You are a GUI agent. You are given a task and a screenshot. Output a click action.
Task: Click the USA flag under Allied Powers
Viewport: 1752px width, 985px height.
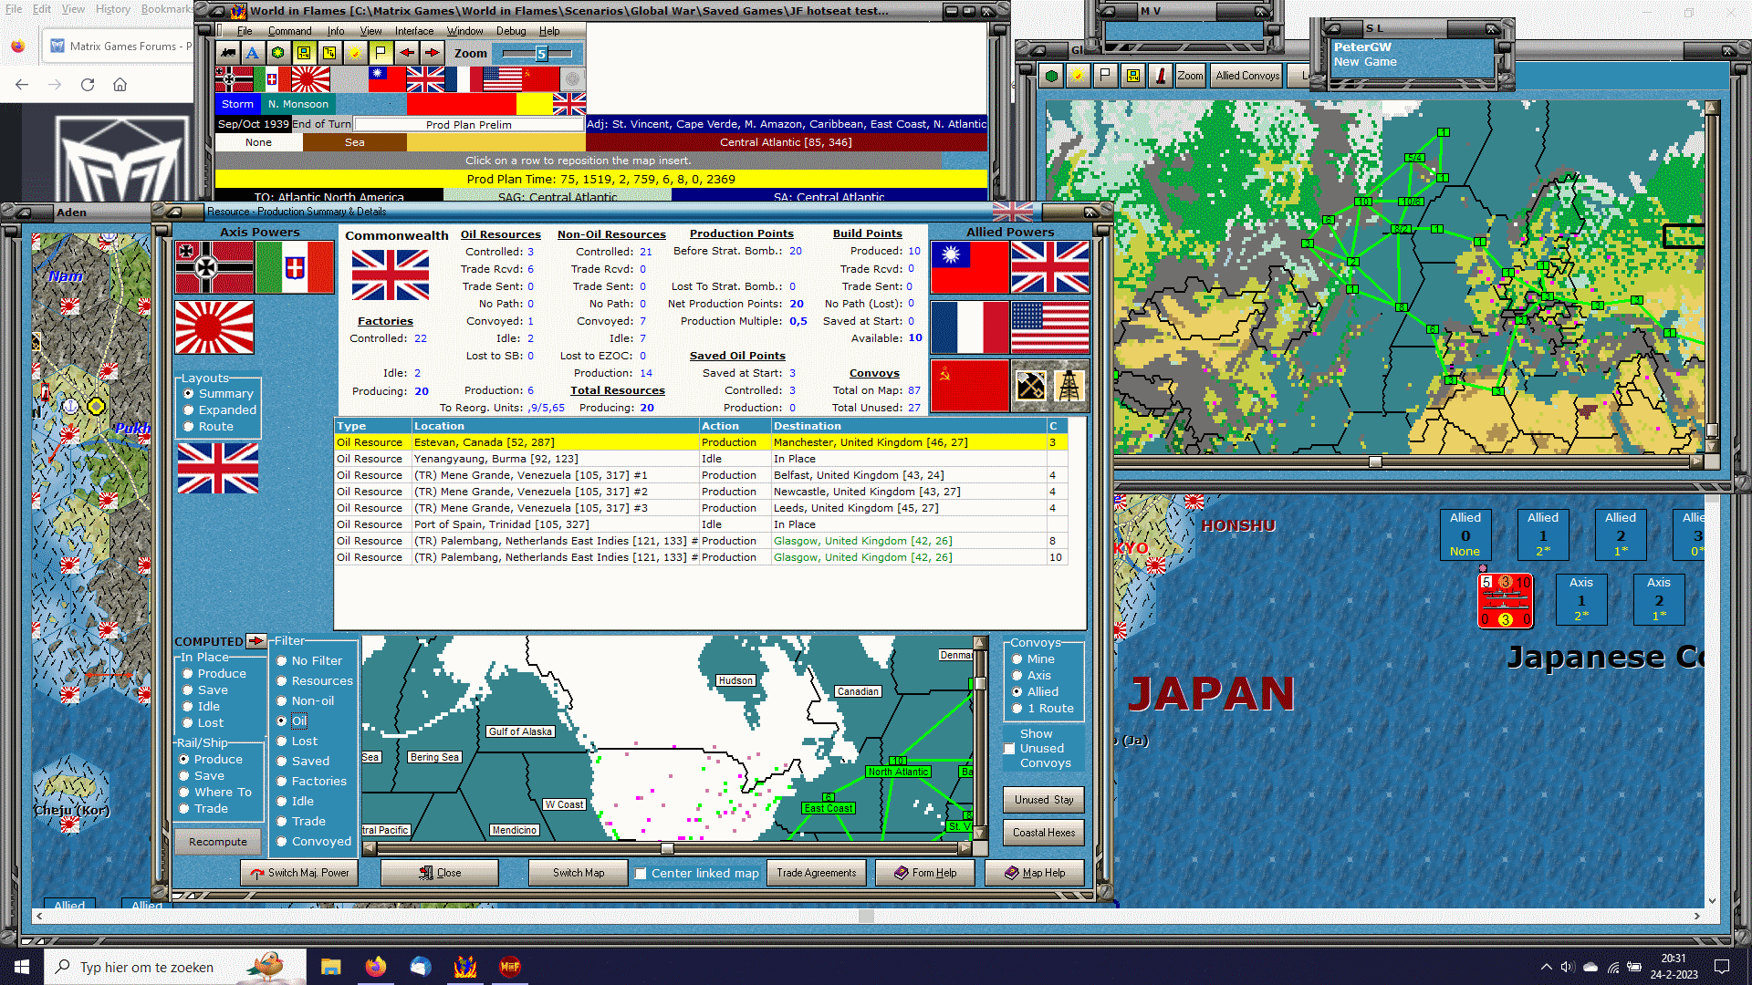1049,327
